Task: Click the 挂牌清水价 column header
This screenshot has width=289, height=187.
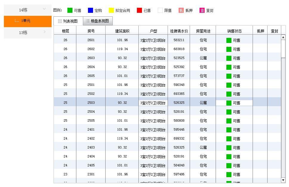Action: click(179, 31)
